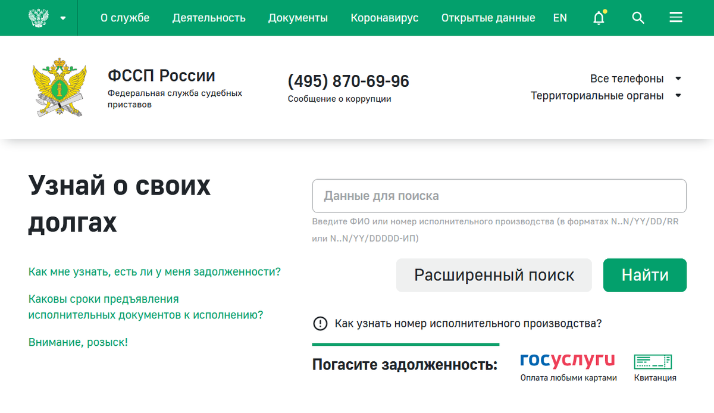Open the Деятельность menu

(x=209, y=18)
